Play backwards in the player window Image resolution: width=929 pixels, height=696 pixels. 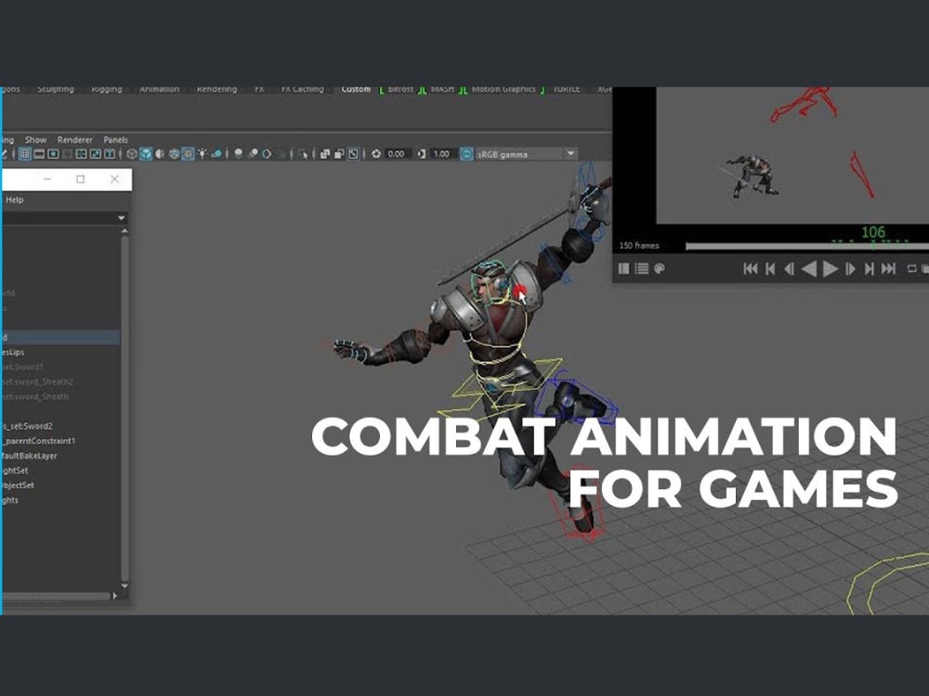(809, 269)
